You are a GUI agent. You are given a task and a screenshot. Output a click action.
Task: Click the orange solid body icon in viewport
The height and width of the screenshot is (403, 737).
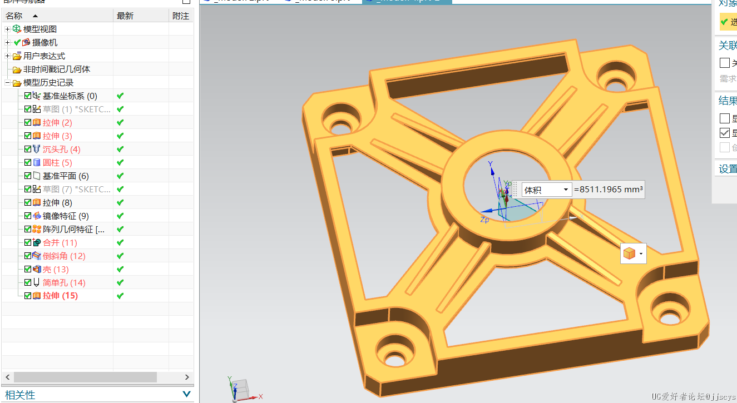click(x=629, y=253)
